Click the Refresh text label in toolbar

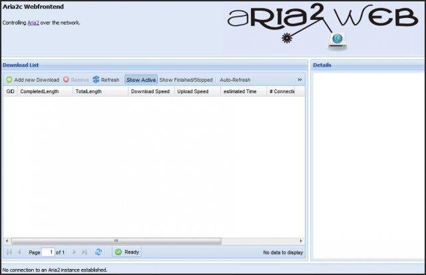[x=110, y=80]
